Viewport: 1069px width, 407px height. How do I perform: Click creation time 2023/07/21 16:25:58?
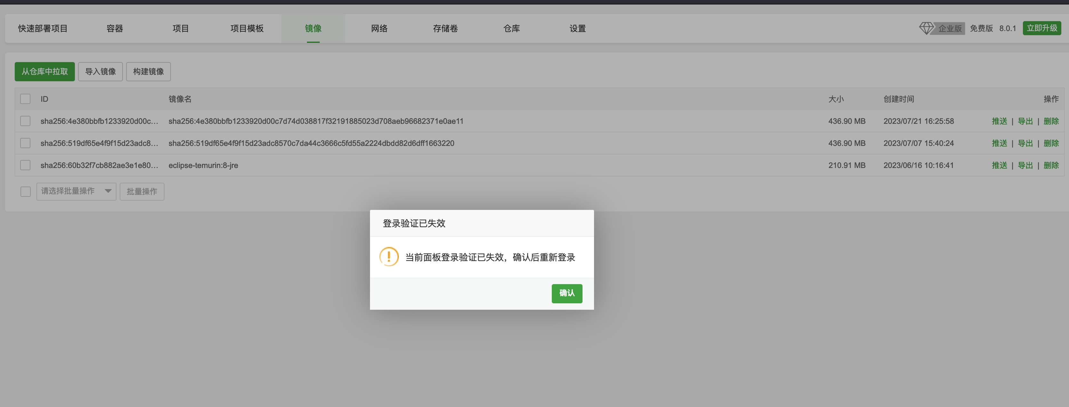tap(918, 121)
